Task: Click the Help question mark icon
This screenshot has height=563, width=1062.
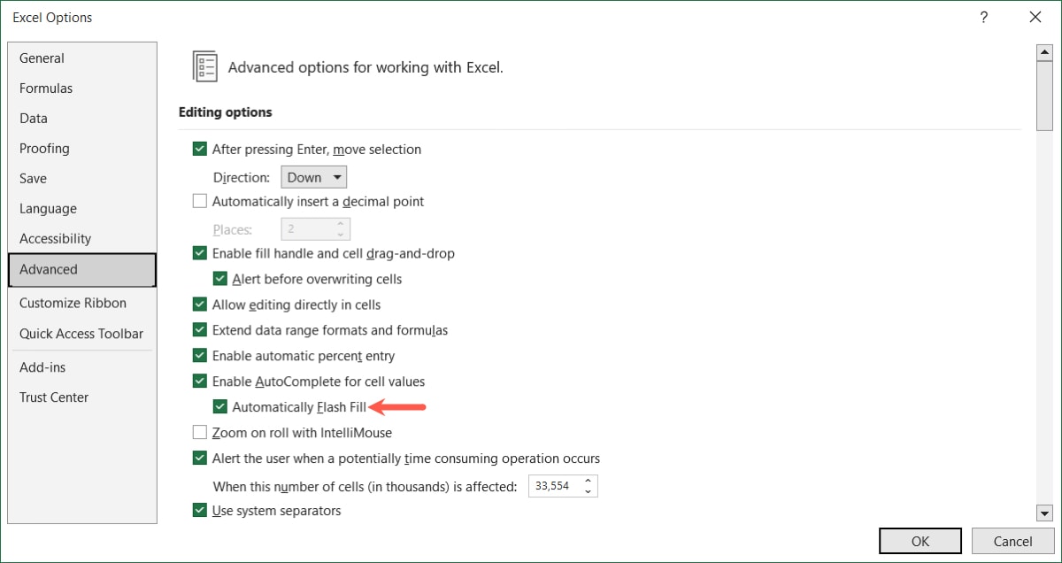Action: coord(983,17)
